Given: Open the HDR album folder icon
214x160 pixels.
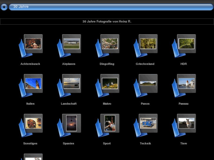Looking at the screenshot, I should point(184,46).
